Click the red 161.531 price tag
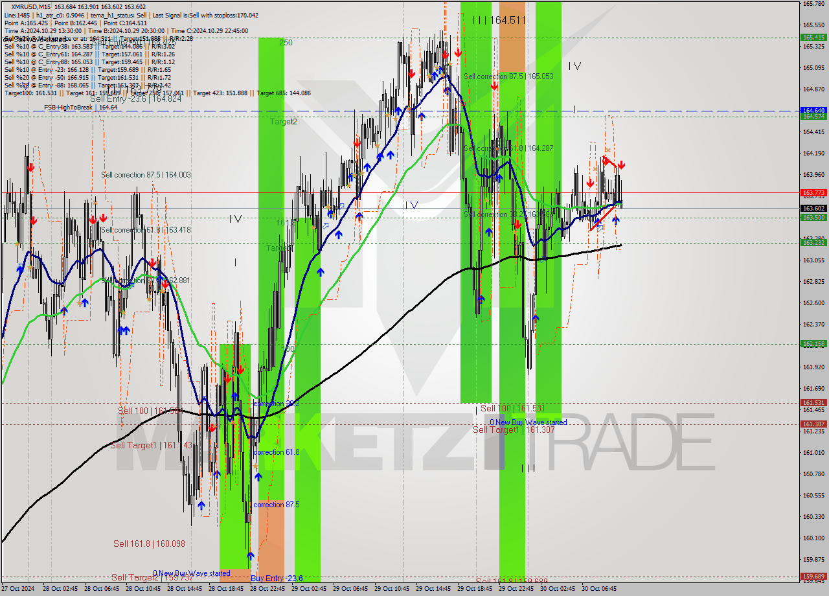The image size is (829, 596). click(813, 403)
